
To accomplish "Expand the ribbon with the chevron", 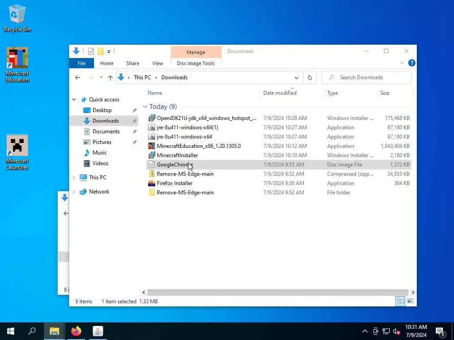I will [x=402, y=63].
